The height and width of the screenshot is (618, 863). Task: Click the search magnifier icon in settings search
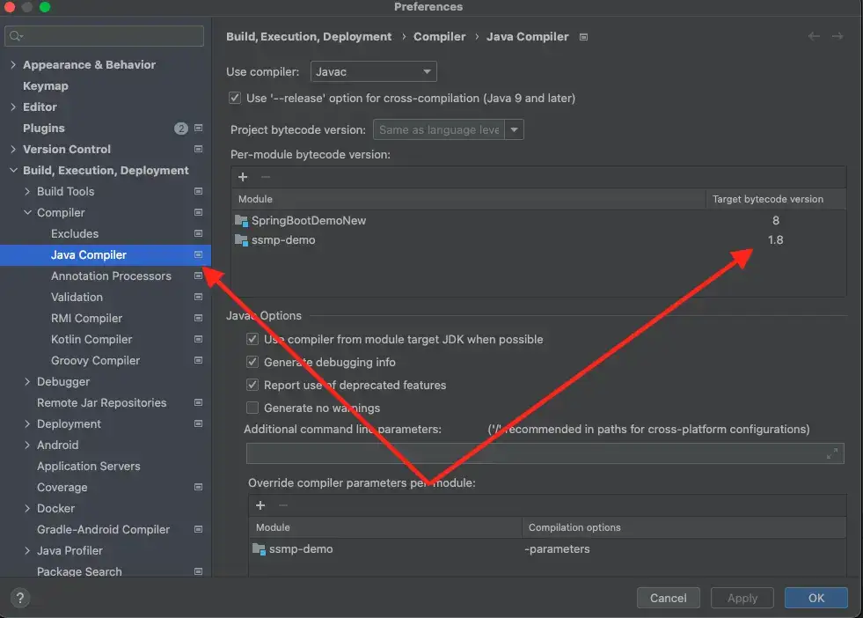click(x=17, y=36)
